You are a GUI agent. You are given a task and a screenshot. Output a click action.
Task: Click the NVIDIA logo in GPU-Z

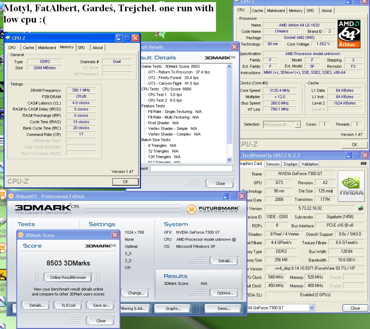point(351,186)
